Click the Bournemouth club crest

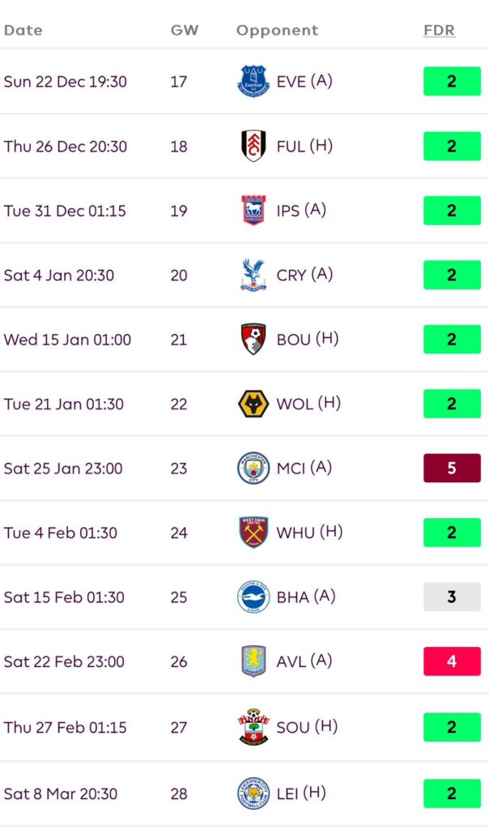tap(253, 339)
